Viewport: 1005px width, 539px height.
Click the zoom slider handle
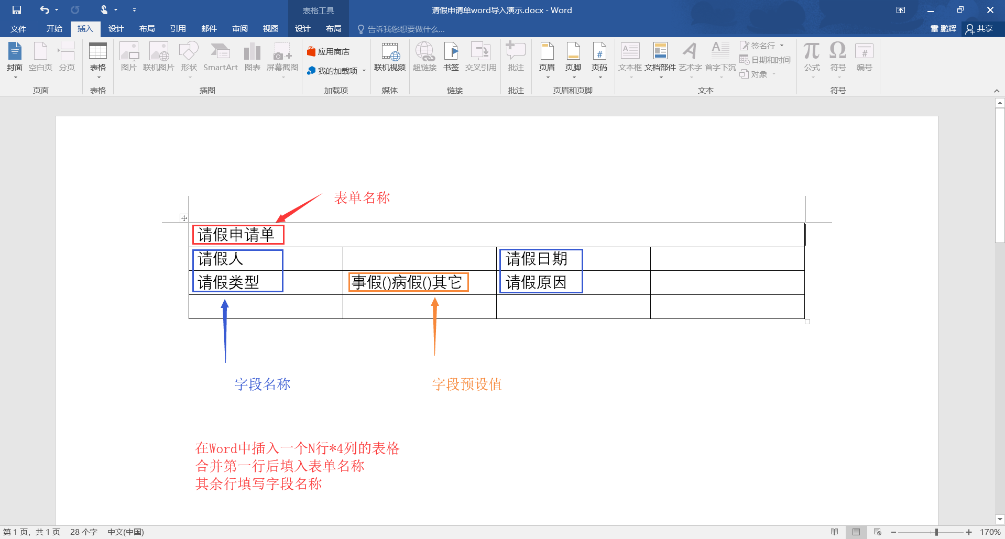(936, 532)
